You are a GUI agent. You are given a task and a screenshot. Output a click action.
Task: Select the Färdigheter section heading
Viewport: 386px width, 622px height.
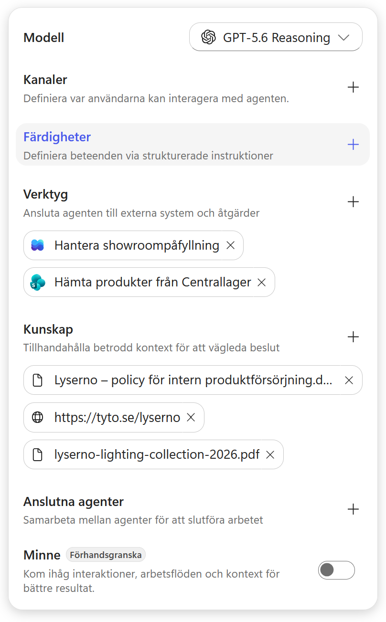click(57, 137)
